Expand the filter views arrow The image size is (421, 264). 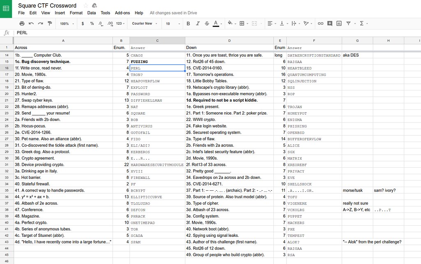click(355, 23)
